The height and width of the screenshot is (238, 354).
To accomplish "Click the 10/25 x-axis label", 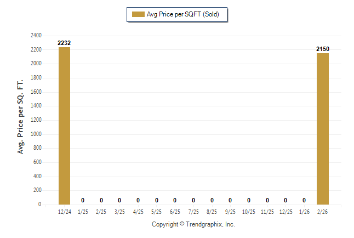I will [x=249, y=211].
